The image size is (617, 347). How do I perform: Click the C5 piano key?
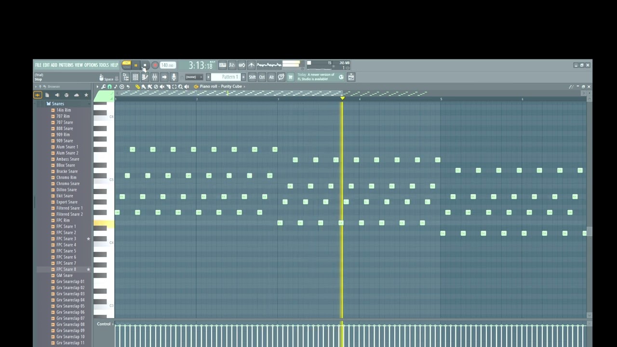[104, 180]
